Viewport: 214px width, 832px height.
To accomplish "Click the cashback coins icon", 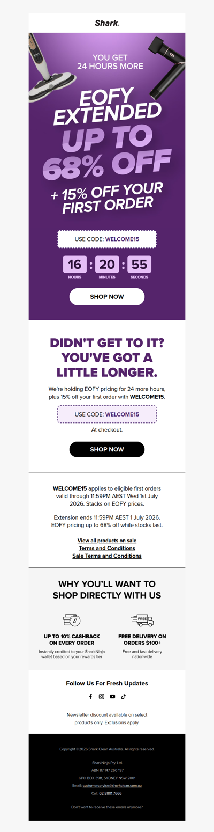I will tap(72, 621).
